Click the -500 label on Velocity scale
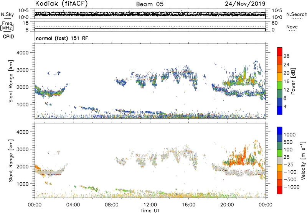This screenshot has height=213, width=307. (290, 179)
